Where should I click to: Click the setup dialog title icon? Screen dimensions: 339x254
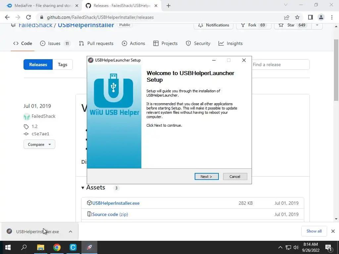coord(91,60)
